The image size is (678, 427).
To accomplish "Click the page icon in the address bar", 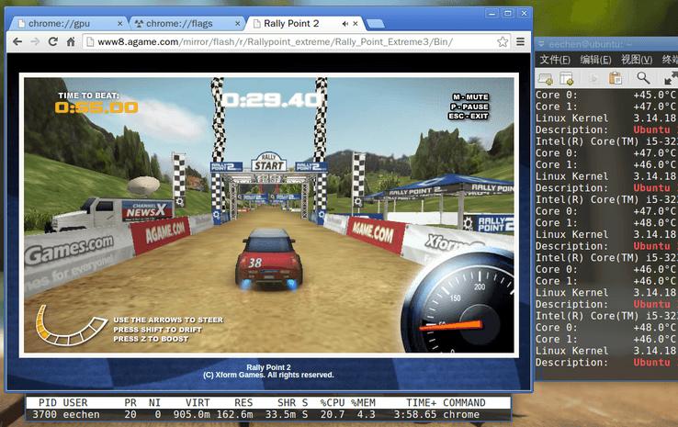I will (90, 42).
